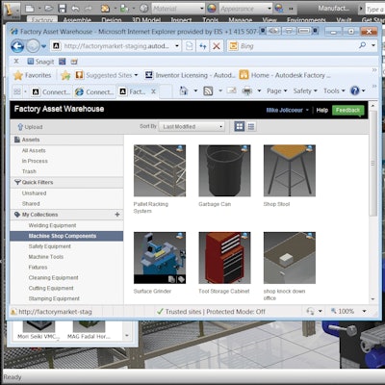Click Add to Favorites Bar star icon
Image resolution: width=385 pixels, height=385 pixels.
pyautogui.click(x=65, y=75)
